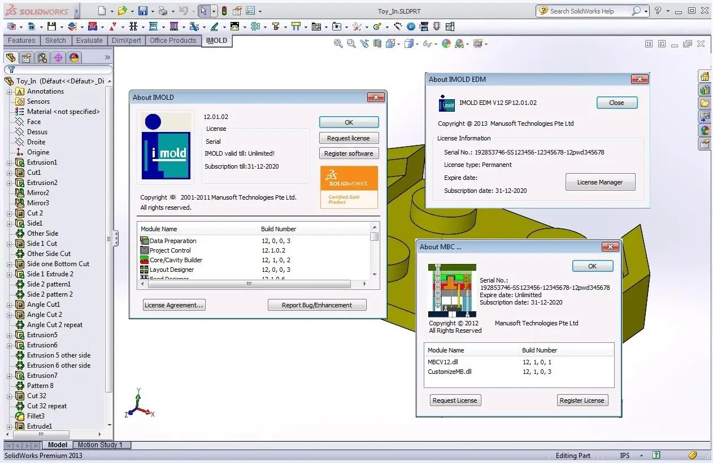Click the Report Bug/Enhancement button
Image resolution: width=713 pixels, height=463 pixels.
(x=317, y=305)
